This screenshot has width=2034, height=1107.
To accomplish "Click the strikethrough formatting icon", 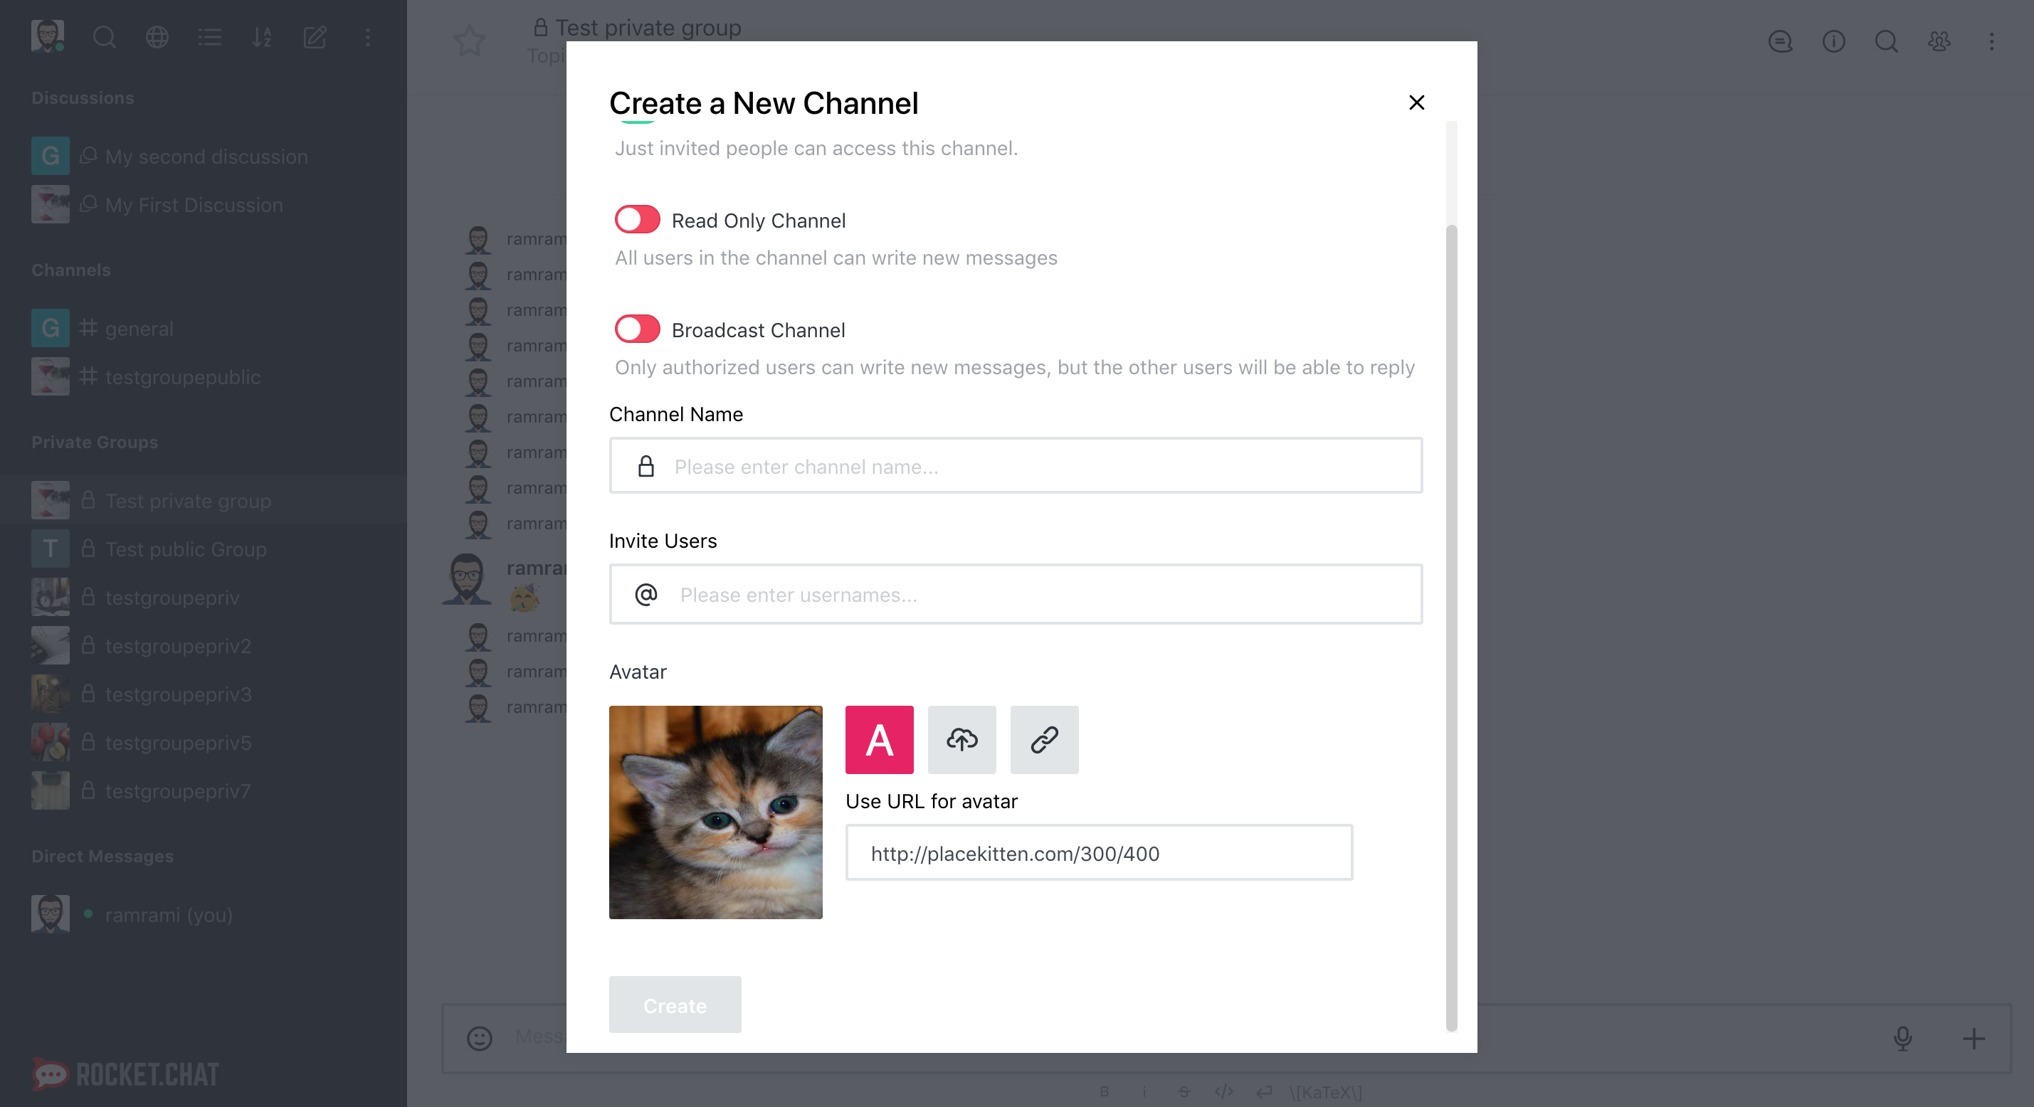I will (x=1184, y=1092).
